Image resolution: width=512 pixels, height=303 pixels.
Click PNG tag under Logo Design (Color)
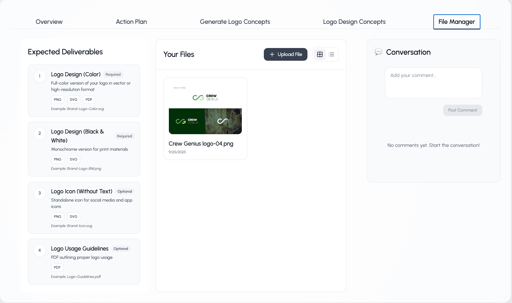pos(58,100)
